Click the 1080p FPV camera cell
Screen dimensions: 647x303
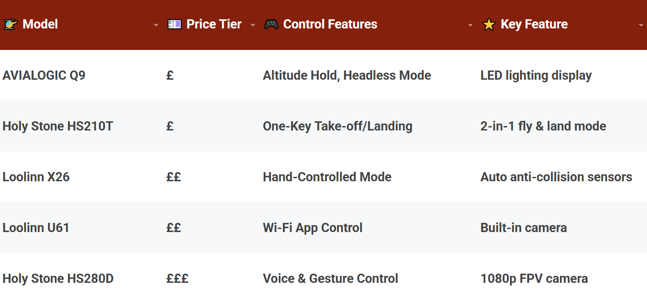(x=534, y=278)
